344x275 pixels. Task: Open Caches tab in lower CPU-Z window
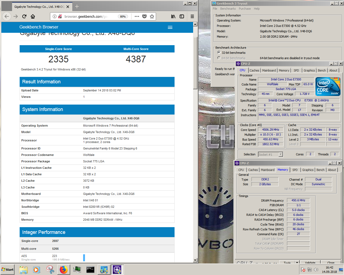point(253,170)
